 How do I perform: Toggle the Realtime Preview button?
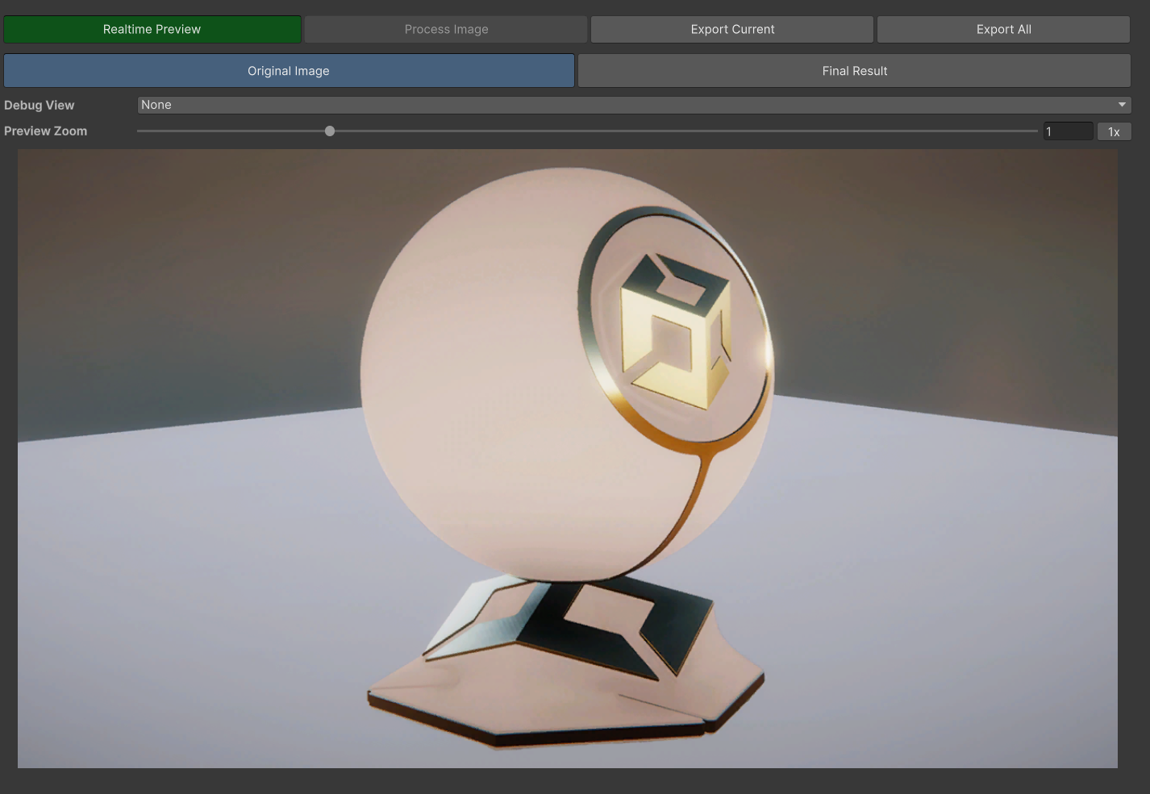(152, 29)
